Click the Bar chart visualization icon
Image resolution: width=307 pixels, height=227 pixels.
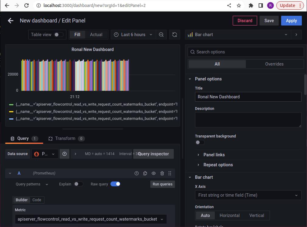pos(190,35)
